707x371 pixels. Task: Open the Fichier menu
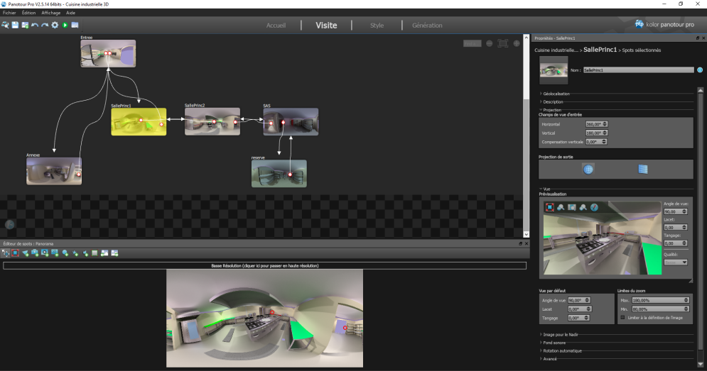pyautogui.click(x=9, y=13)
